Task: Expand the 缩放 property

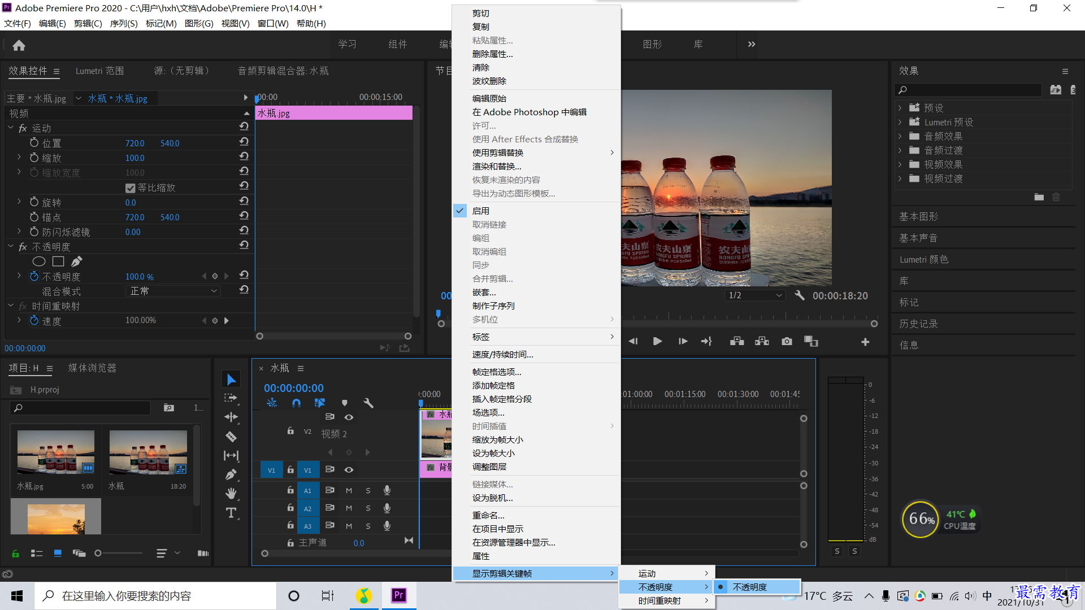Action: pyautogui.click(x=19, y=157)
